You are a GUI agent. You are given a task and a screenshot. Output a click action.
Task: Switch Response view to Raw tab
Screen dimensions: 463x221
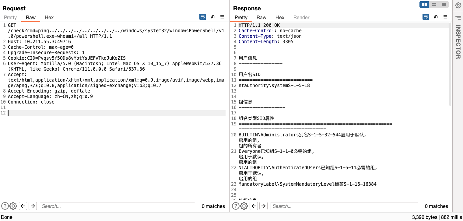pyautogui.click(x=261, y=17)
